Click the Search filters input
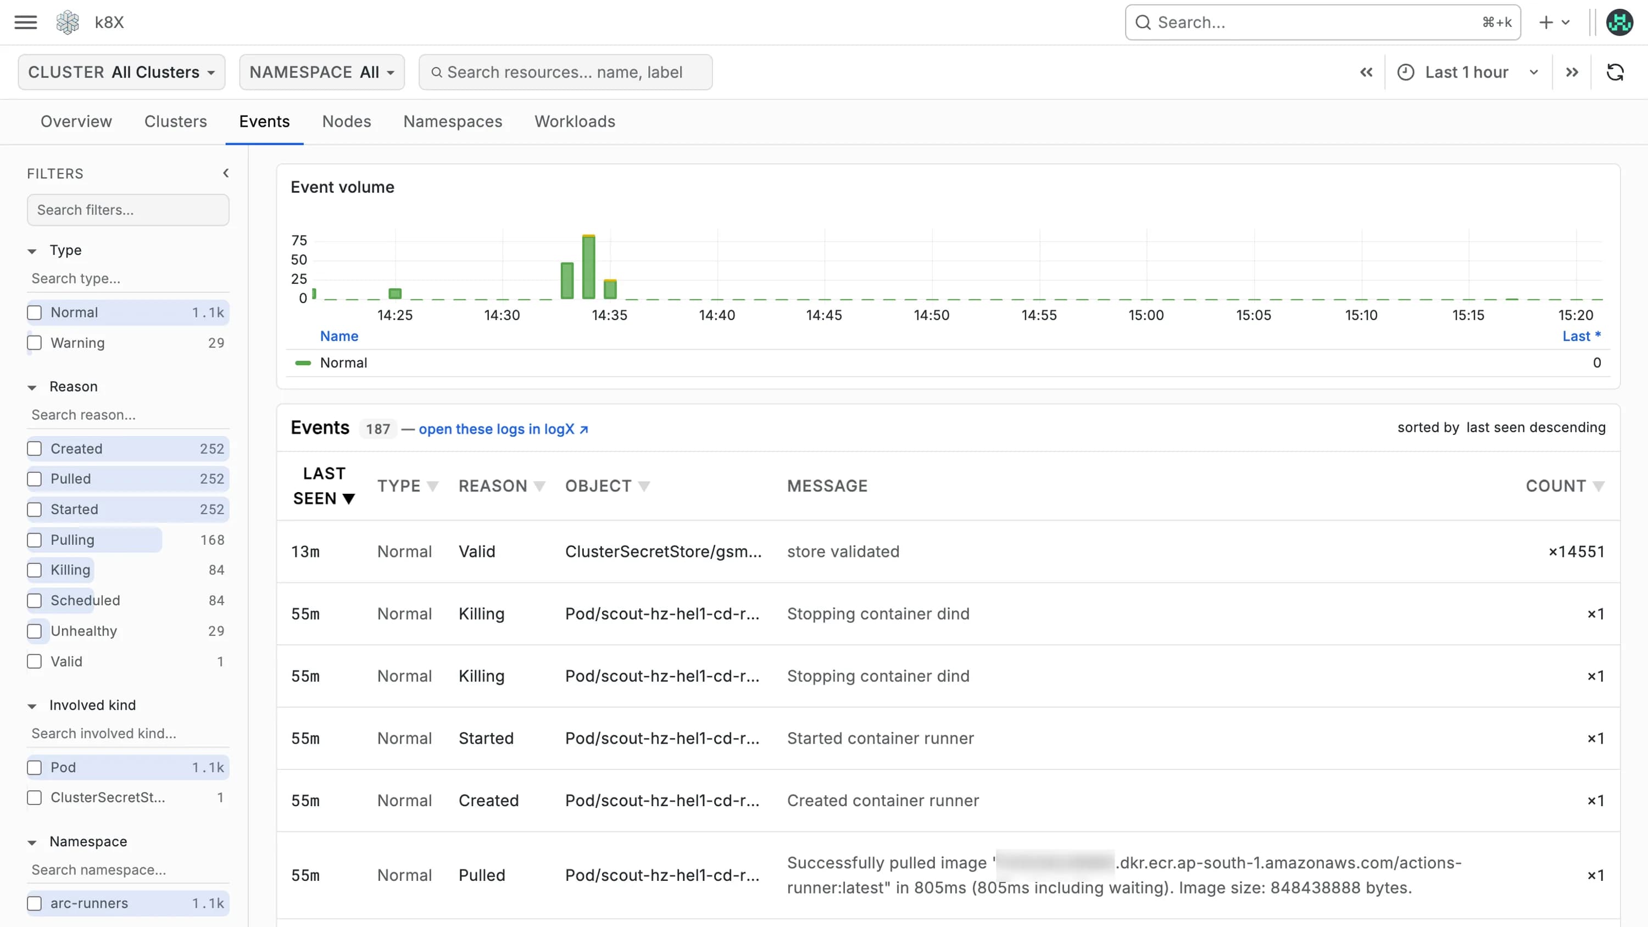Screen dimensions: 1648x927 click(x=128, y=210)
